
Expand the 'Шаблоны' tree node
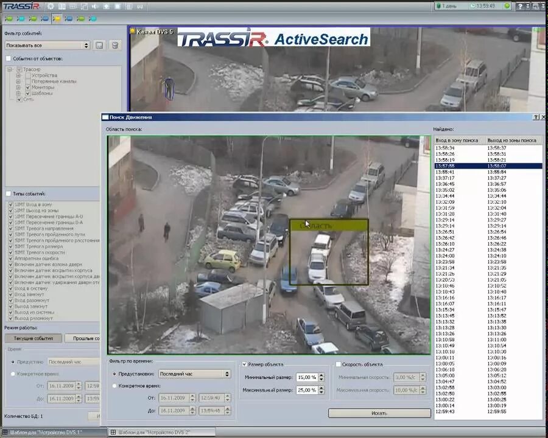pos(18,93)
